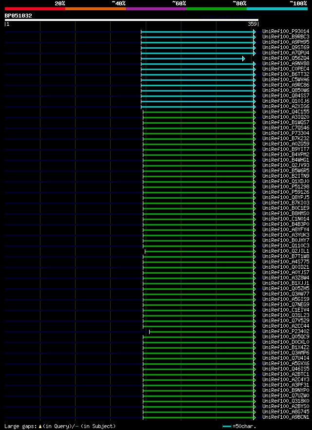
Task: Select the UniRef100_C7QS46 label
Action: (286, 128)
